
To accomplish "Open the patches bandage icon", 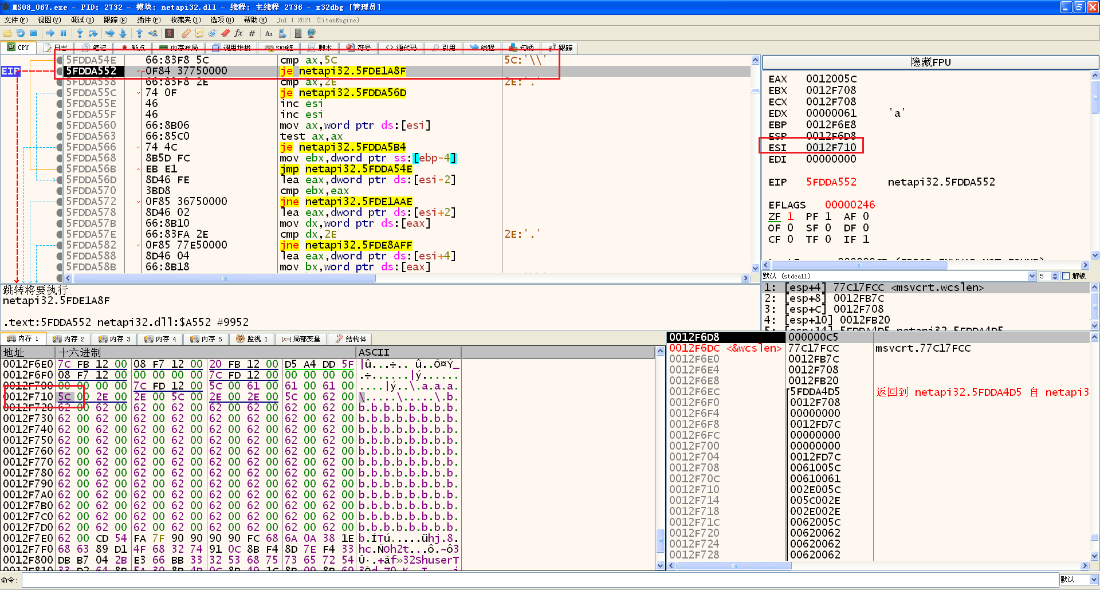I will pos(186,33).
